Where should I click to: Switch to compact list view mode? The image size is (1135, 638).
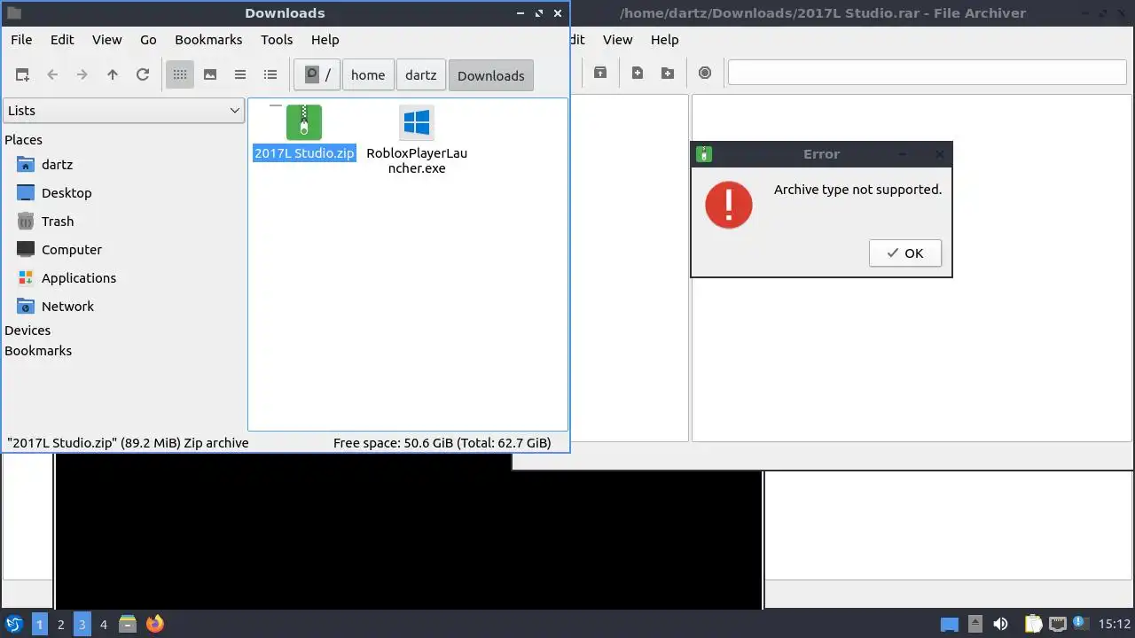click(240, 75)
